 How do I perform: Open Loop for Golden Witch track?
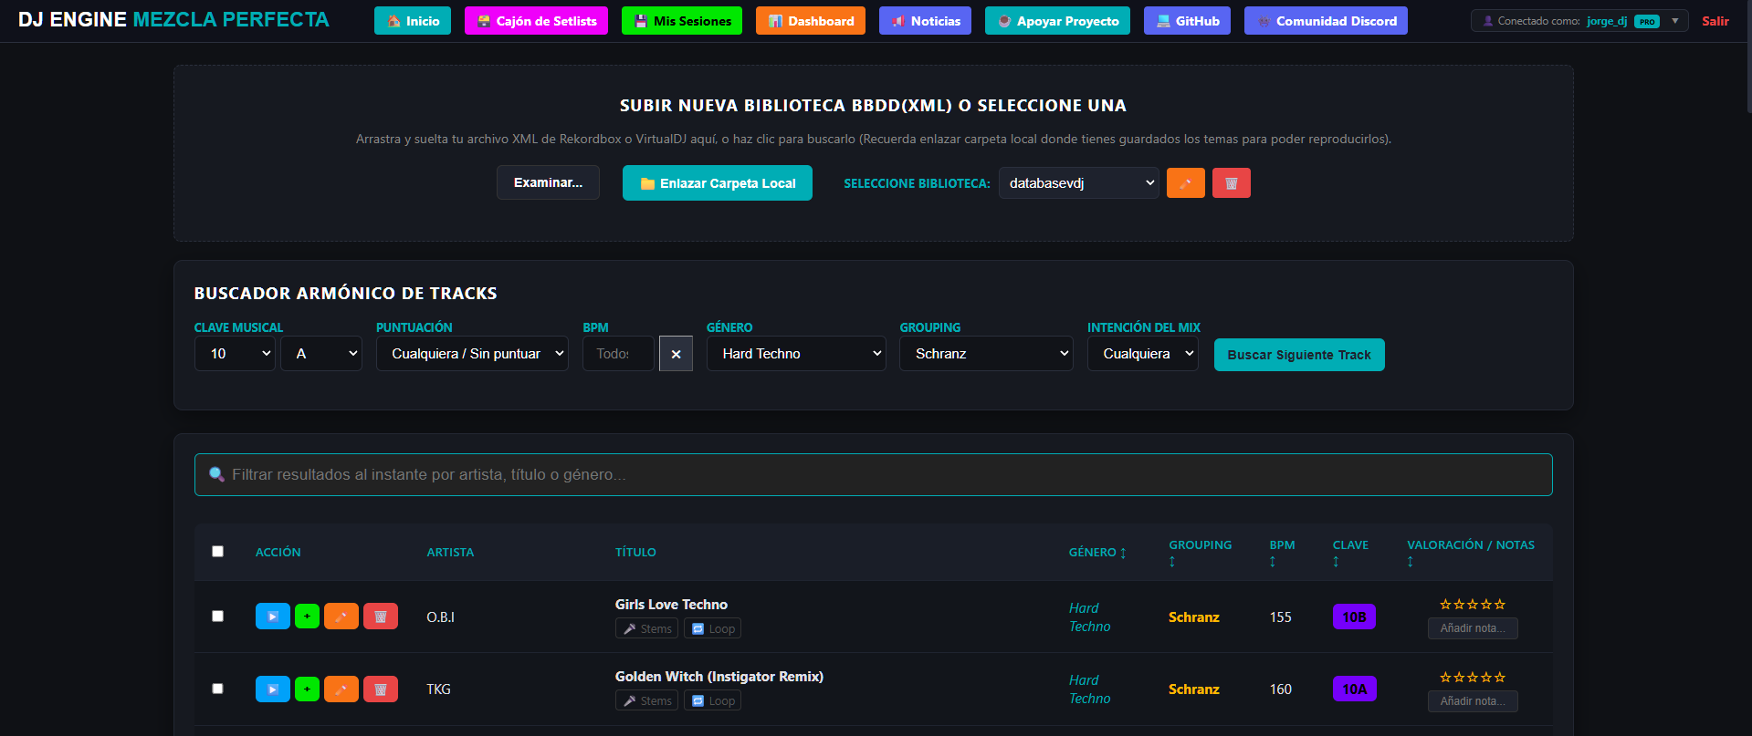712,700
